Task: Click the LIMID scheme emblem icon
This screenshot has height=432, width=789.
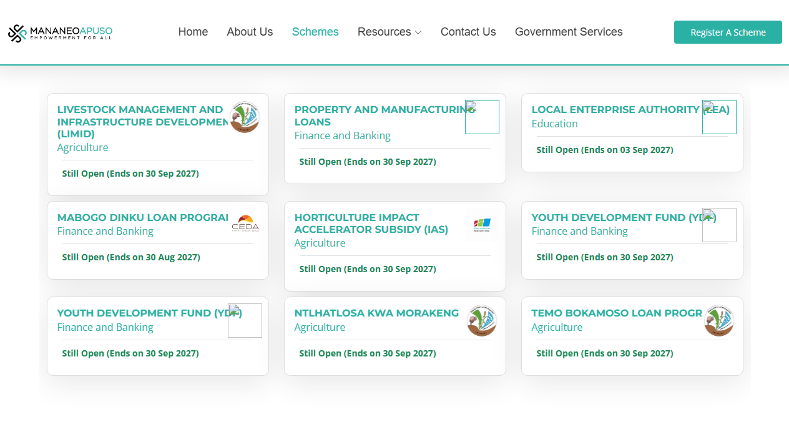Action: click(x=244, y=117)
